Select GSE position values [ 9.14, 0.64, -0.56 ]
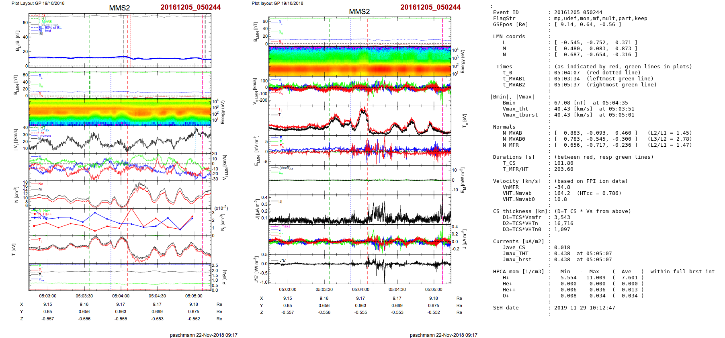 click(x=588, y=25)
